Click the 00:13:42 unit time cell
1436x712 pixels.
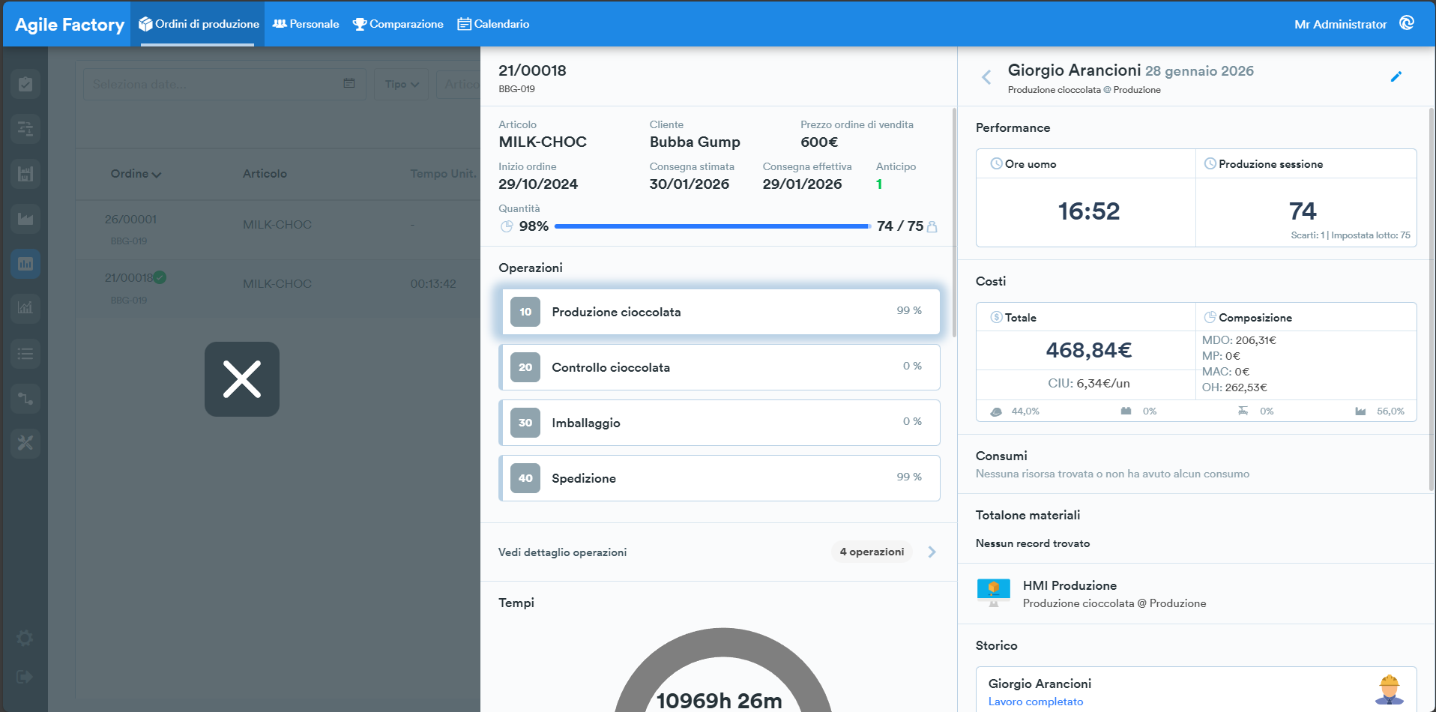(433, 284)
